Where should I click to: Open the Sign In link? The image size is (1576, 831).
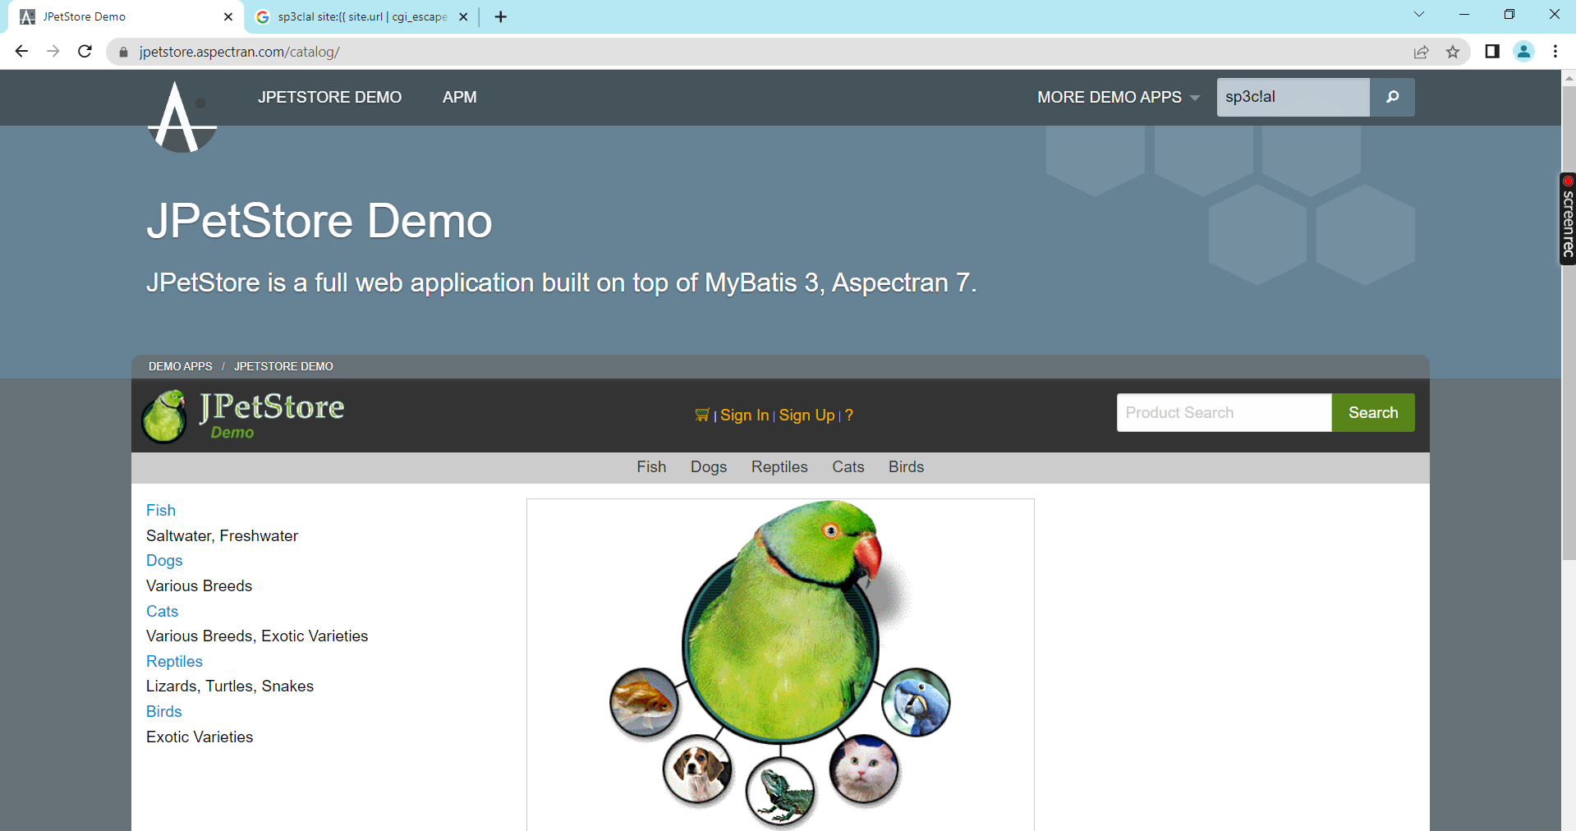tap(744, 415)
